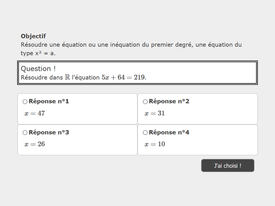Select the Réponse n°3 radio button
The image size is (275, 206).
pyautogui.click(x=25, y=133)
